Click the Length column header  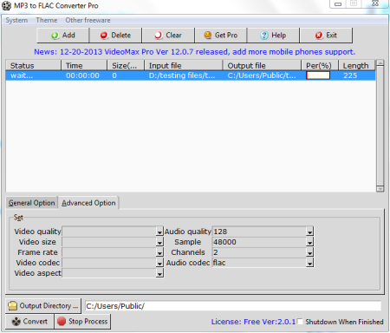pos(357,66)
